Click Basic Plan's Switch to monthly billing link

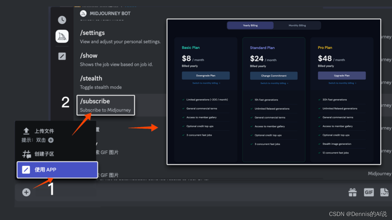pyautogui.click(x=206, y=83)
